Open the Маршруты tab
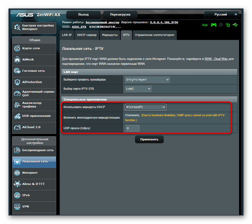The height and width of the screenshot is (224, 252). [110, 35]
